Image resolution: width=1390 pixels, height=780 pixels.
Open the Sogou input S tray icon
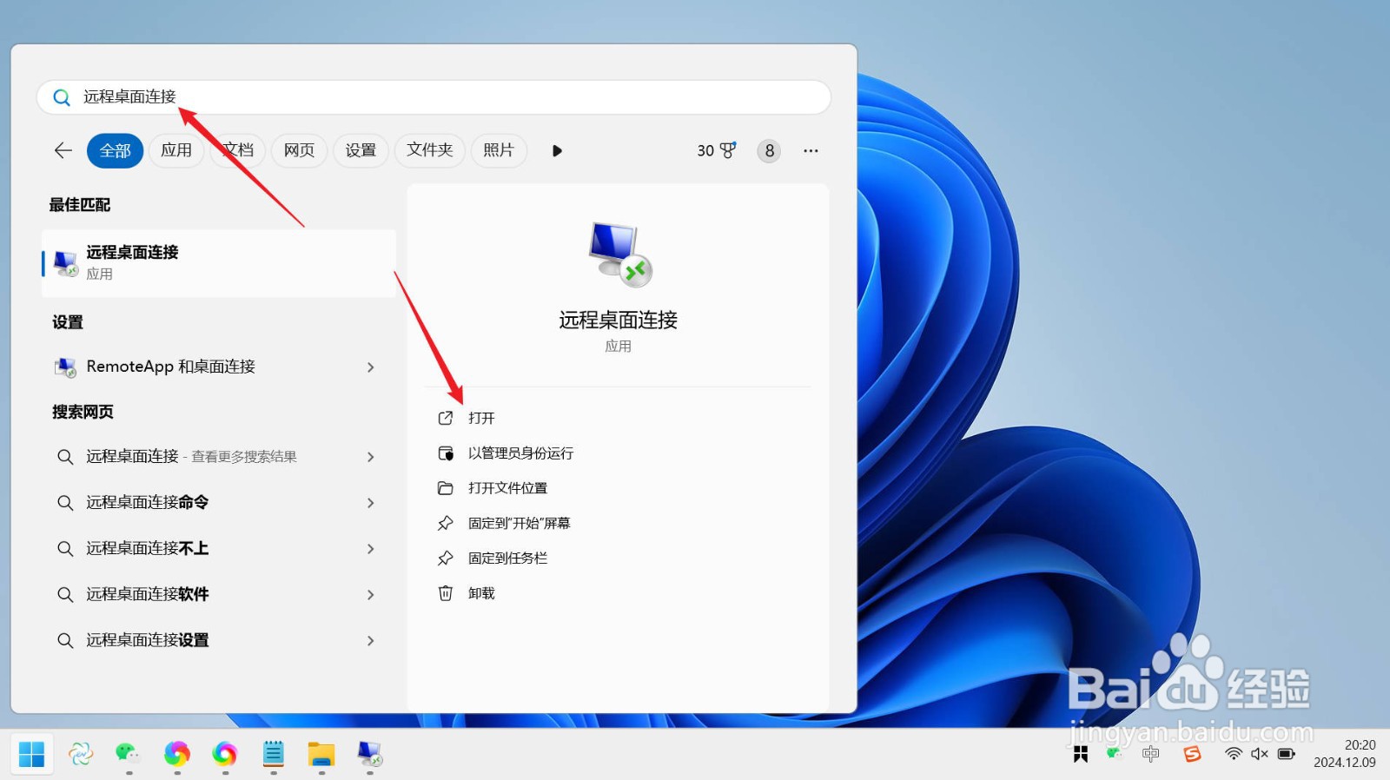point(1192,754)
